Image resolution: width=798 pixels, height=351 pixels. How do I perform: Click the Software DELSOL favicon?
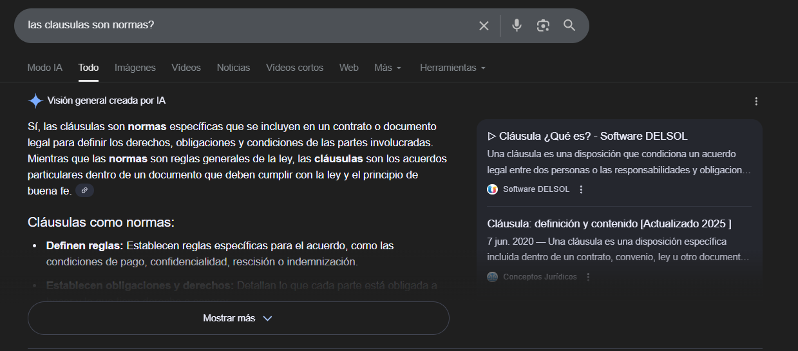pos(493,189)
